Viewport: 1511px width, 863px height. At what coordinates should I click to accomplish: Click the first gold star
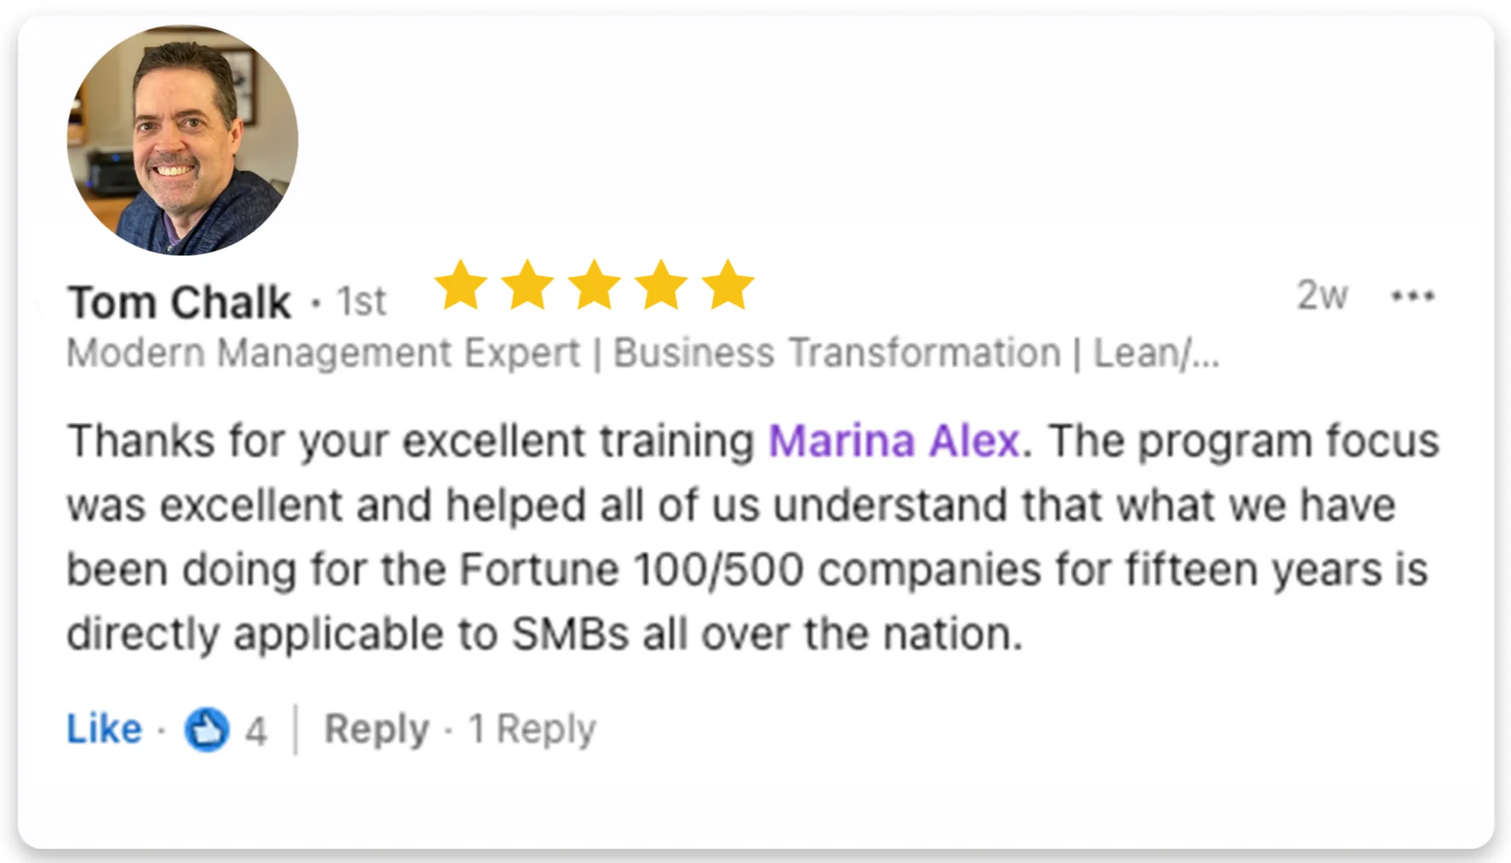(x=461, y=286)
